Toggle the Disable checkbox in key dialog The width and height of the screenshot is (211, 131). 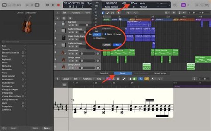pos(94,38)
